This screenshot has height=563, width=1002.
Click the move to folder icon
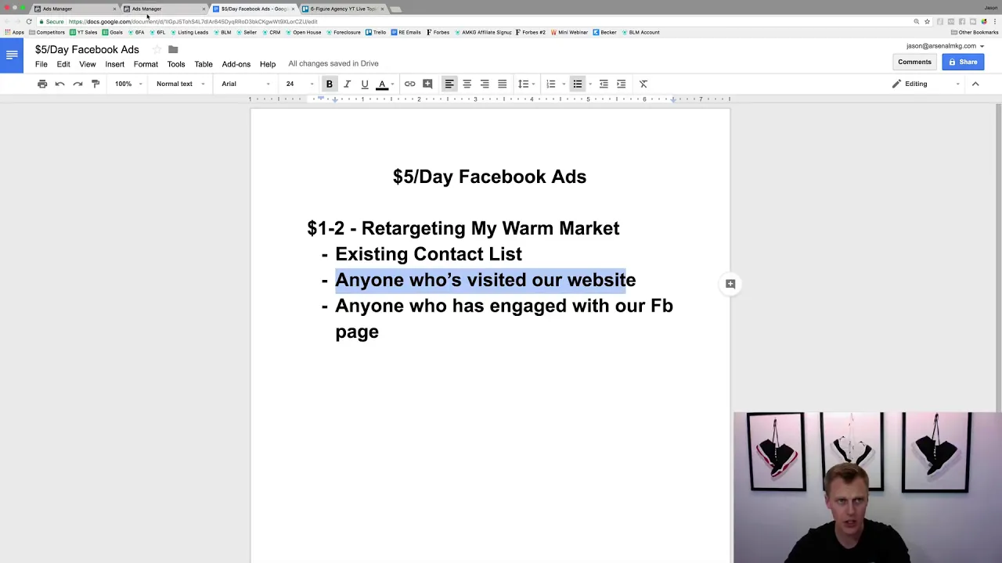(x=173, y=49)
